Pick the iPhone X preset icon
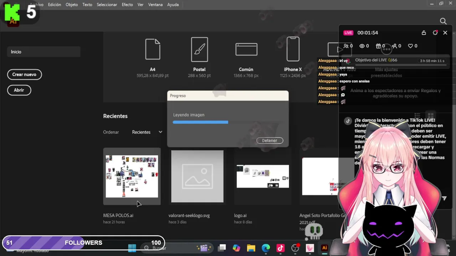Viewport: 456px width, 256px height. click(x=293, y=49)
